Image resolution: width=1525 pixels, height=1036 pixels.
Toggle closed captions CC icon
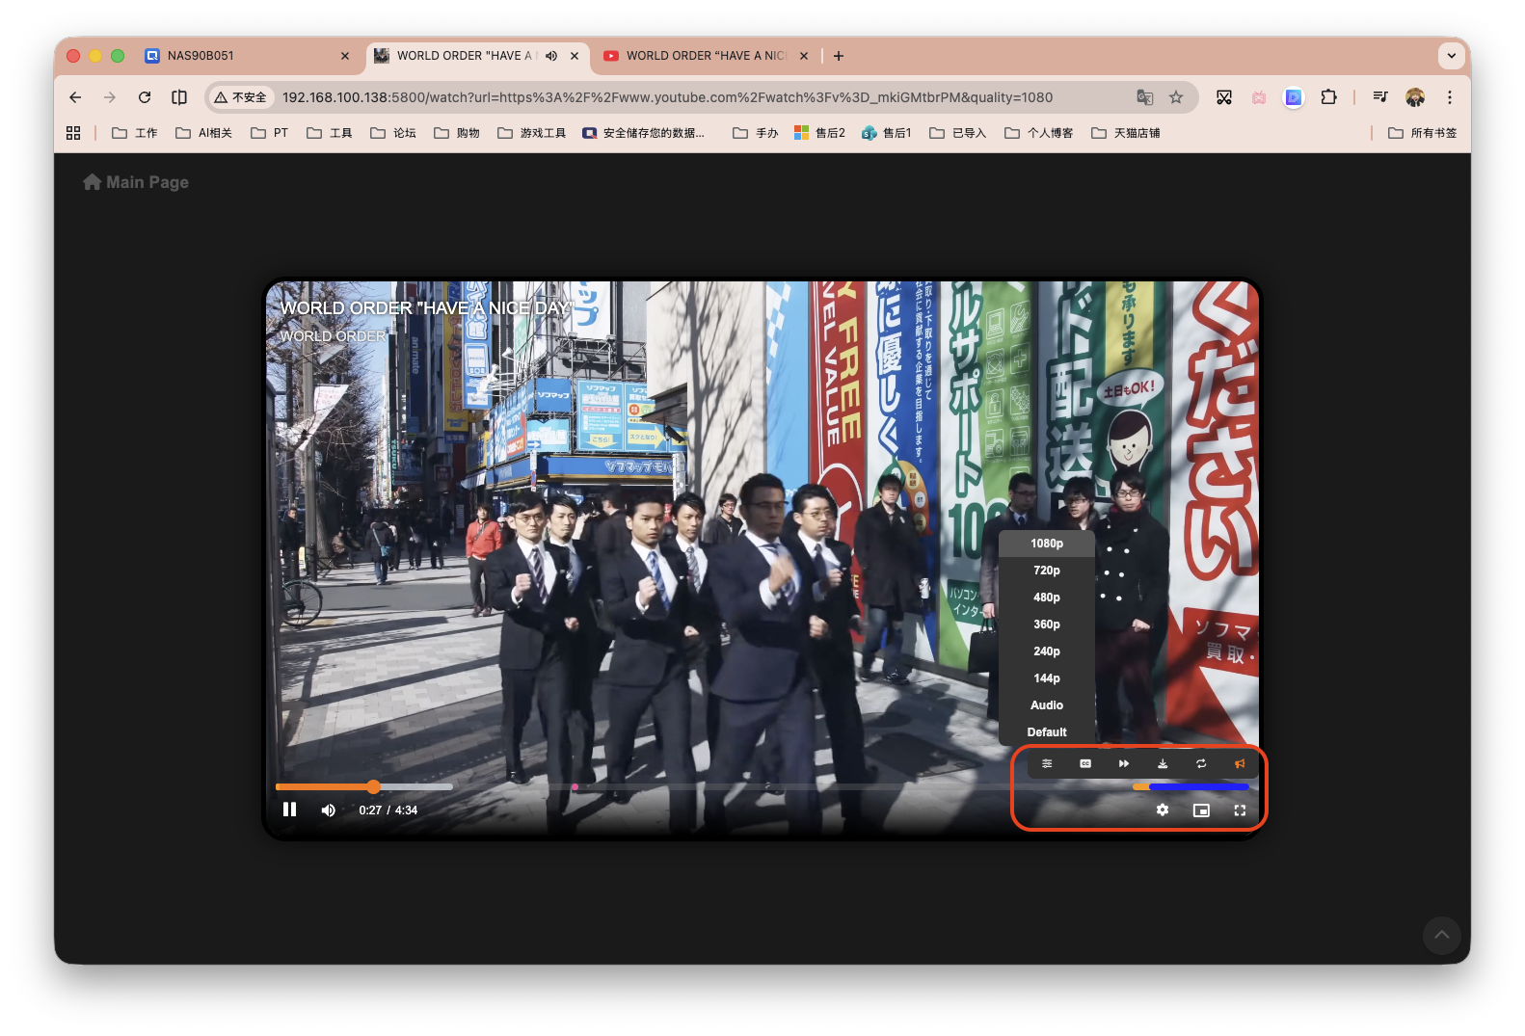coord(1085,763)
